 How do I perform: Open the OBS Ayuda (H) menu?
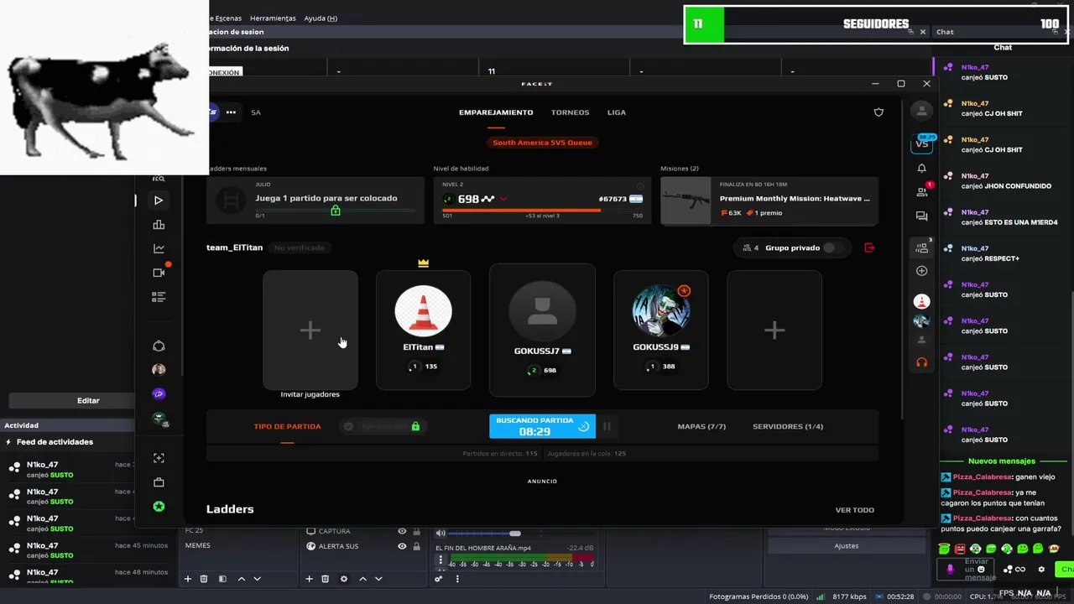click(x=321, y=18)
